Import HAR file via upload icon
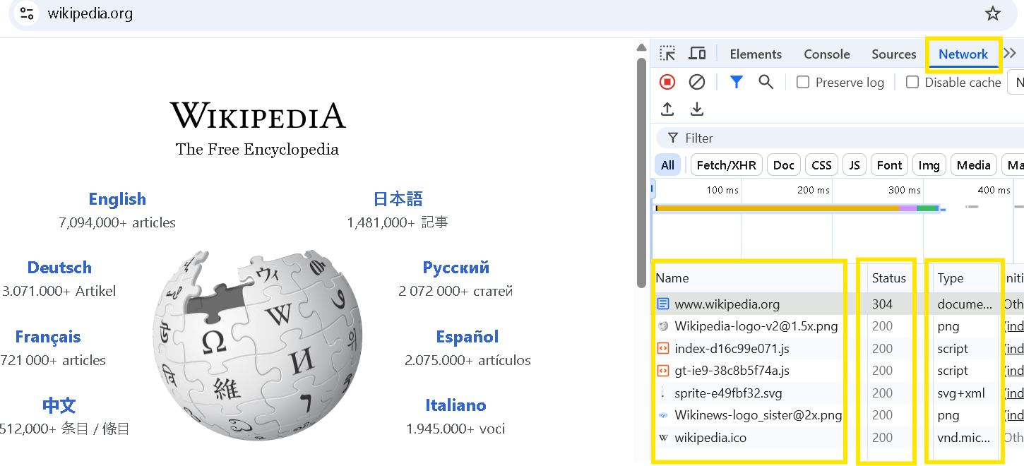This screenshot has width=1024, height=466. tap(667, 109)
